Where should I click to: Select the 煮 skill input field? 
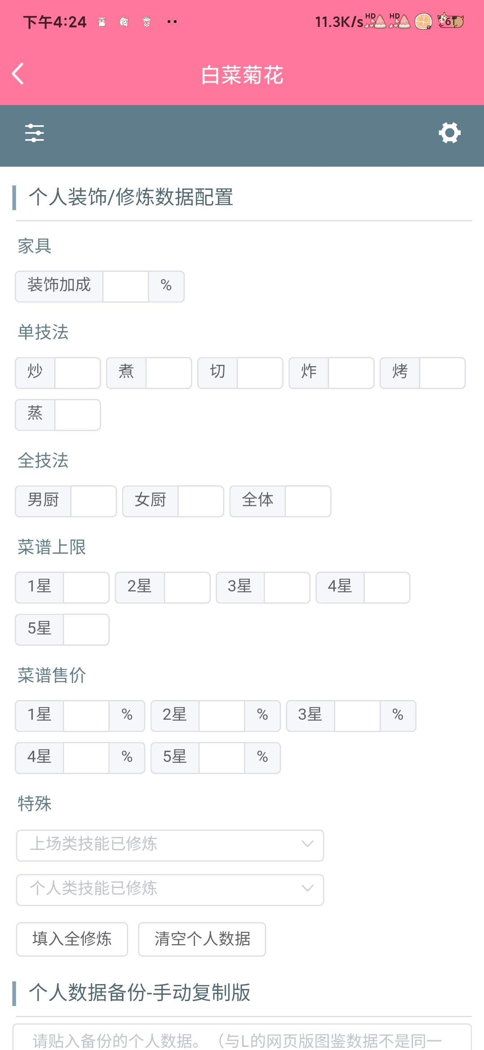[169, 373]
